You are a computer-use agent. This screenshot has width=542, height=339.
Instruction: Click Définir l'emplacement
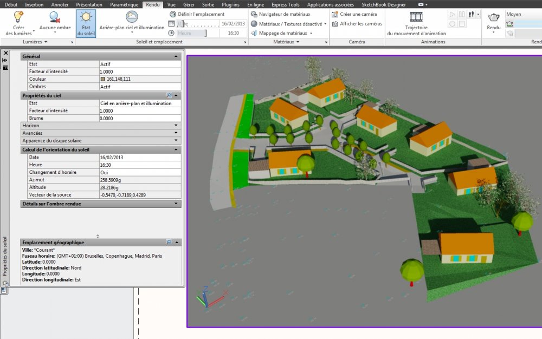tap(197, 14)
